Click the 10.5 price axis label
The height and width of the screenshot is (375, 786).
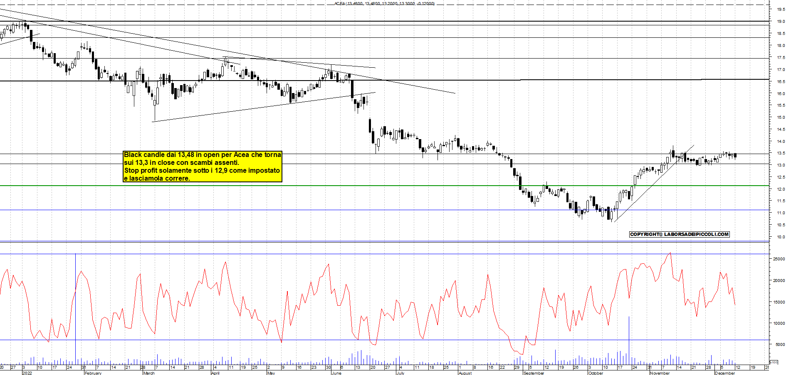[781, 225]
